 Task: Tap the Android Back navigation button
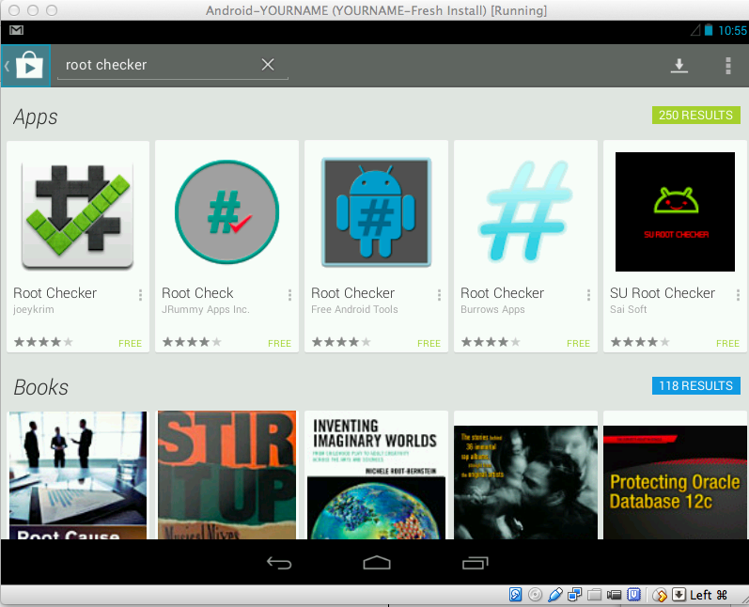click(x=279, y=563)
